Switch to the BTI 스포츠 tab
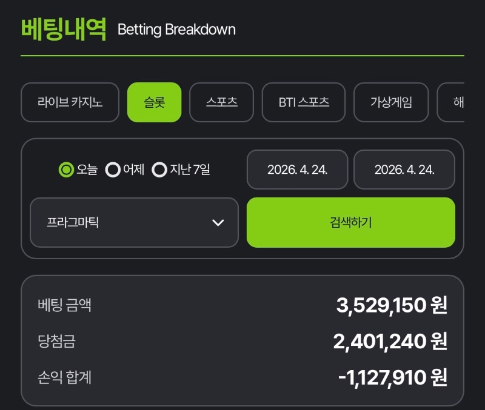Screen dimensions: 485x410 point(304,102)
